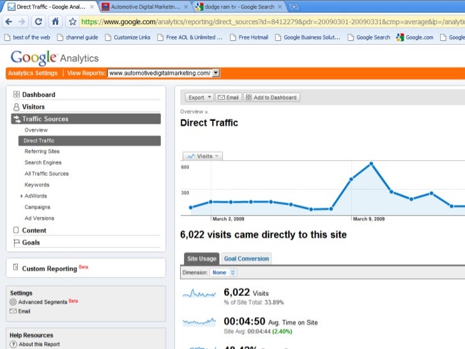This screenshot has height=349, width=465.
Task: Open the 'Google Search' bookmark
Action: [x=369, y=37]
